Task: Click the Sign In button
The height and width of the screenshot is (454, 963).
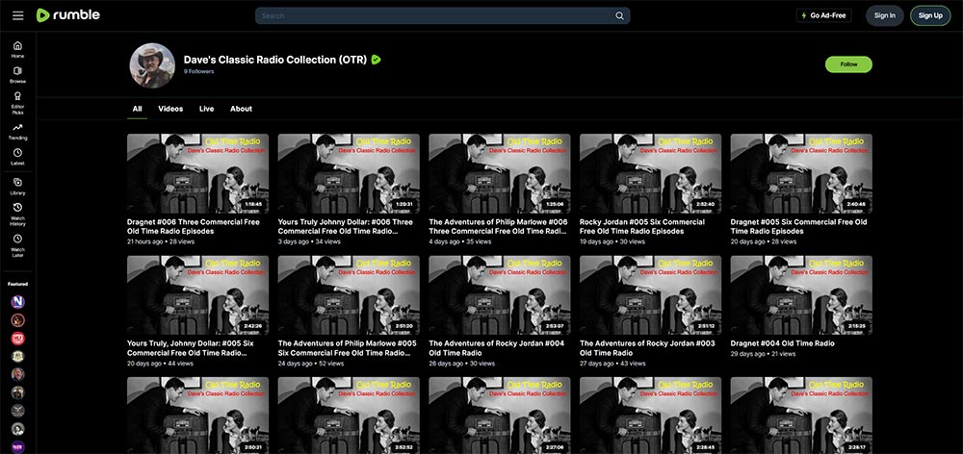Action: click(x=884, y=15)
